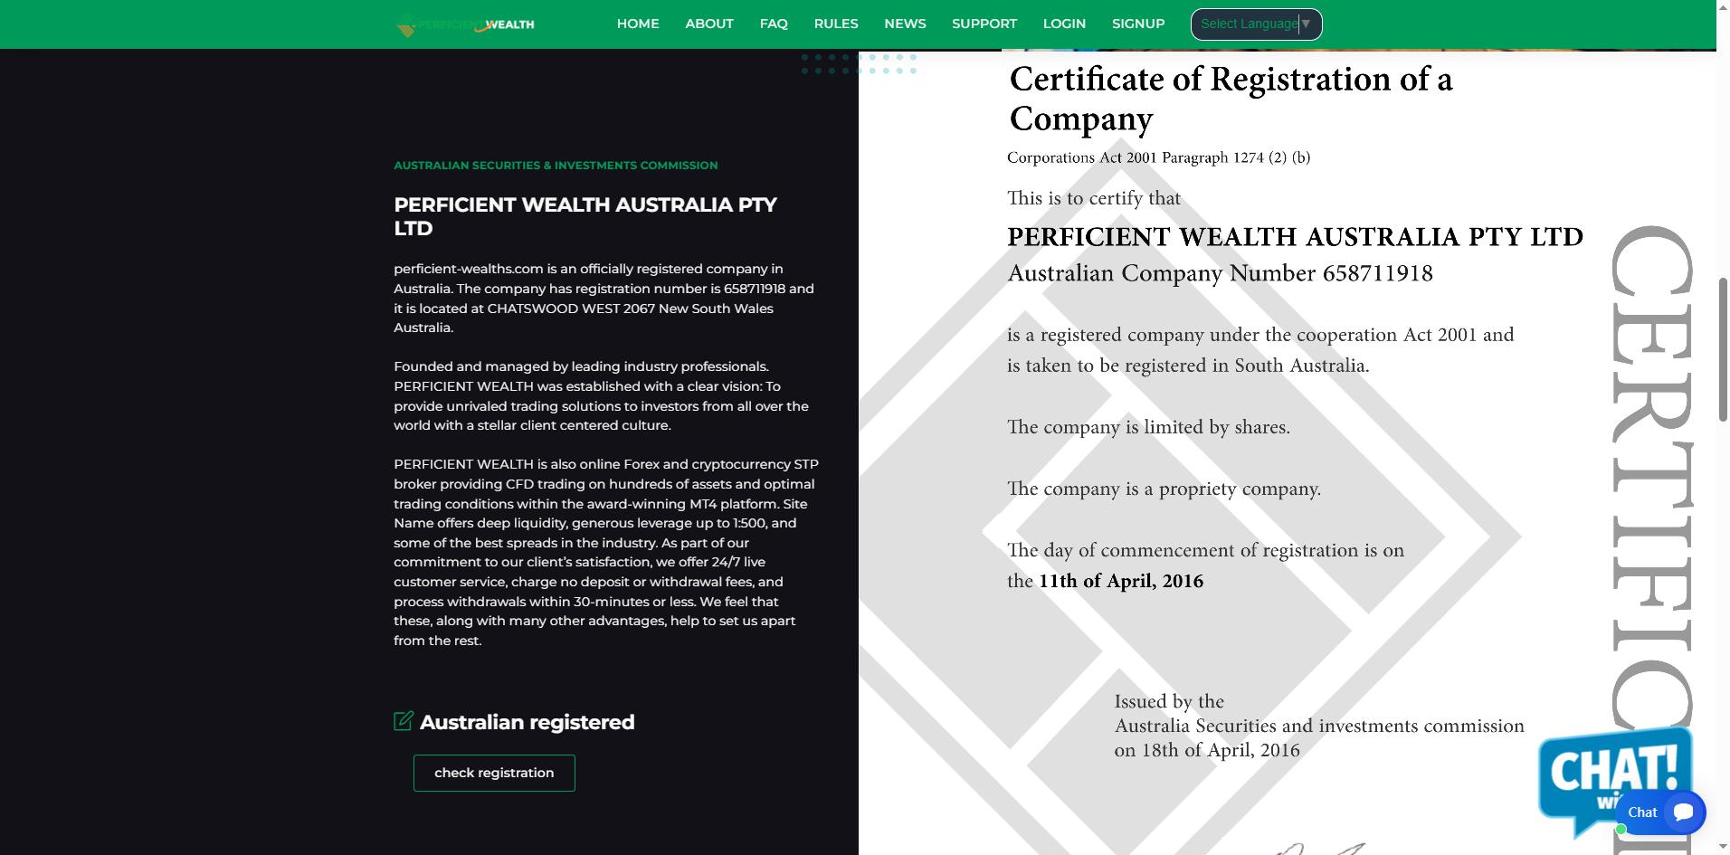The width and height of the screenshot is (1730, 855).
Task: Click SIGNUP in the navigation bar
Action: [1138, 24]
